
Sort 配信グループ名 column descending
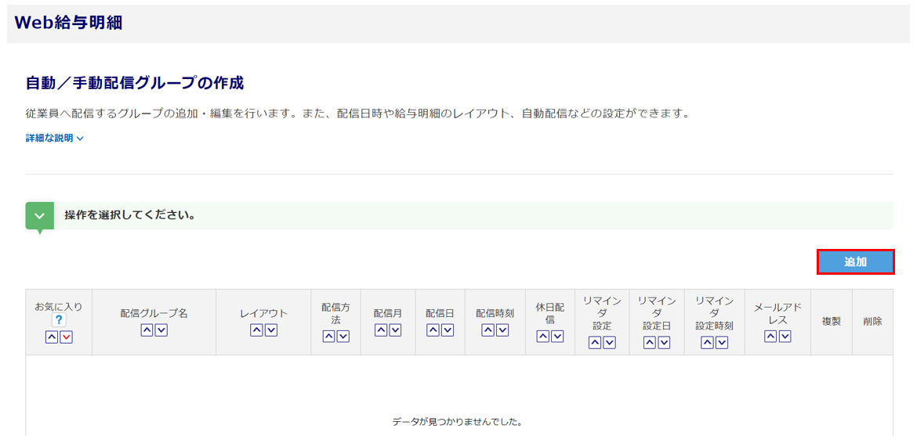(161, 331)
